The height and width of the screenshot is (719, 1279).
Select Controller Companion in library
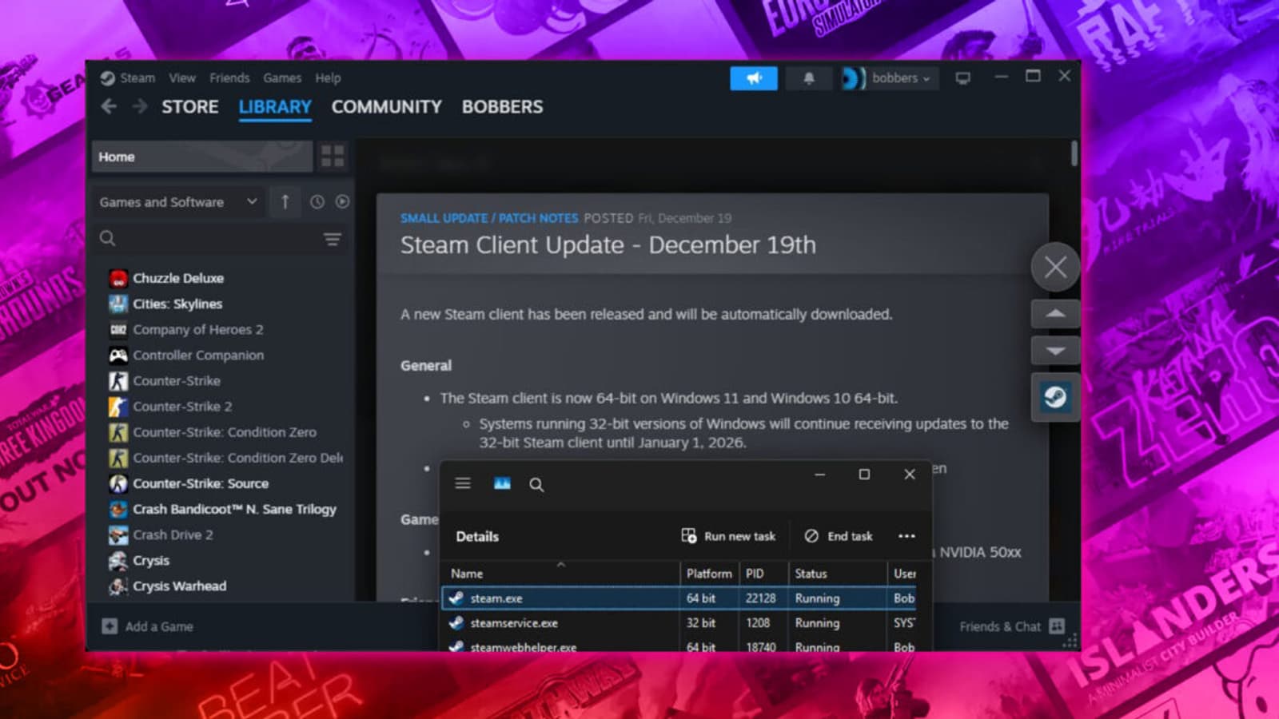[198, 355]
